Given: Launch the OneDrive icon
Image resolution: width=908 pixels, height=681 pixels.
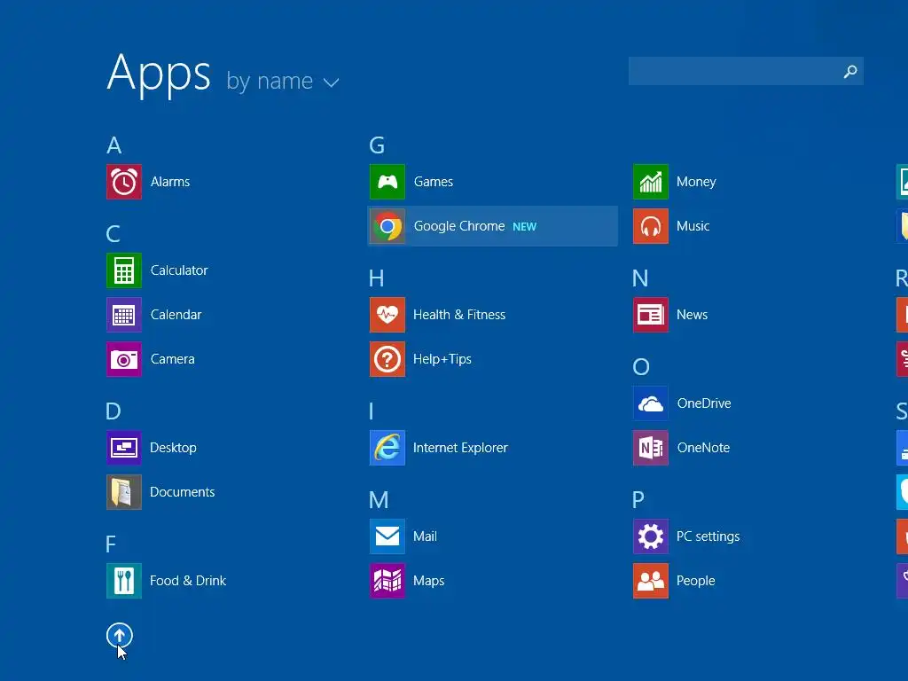Looking at the screenshot, I should point(651,403).
